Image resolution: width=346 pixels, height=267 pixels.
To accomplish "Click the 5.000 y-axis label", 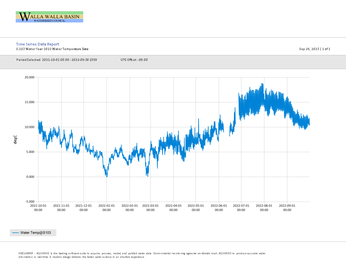I will pyautogui.click(x=30, y=152).
